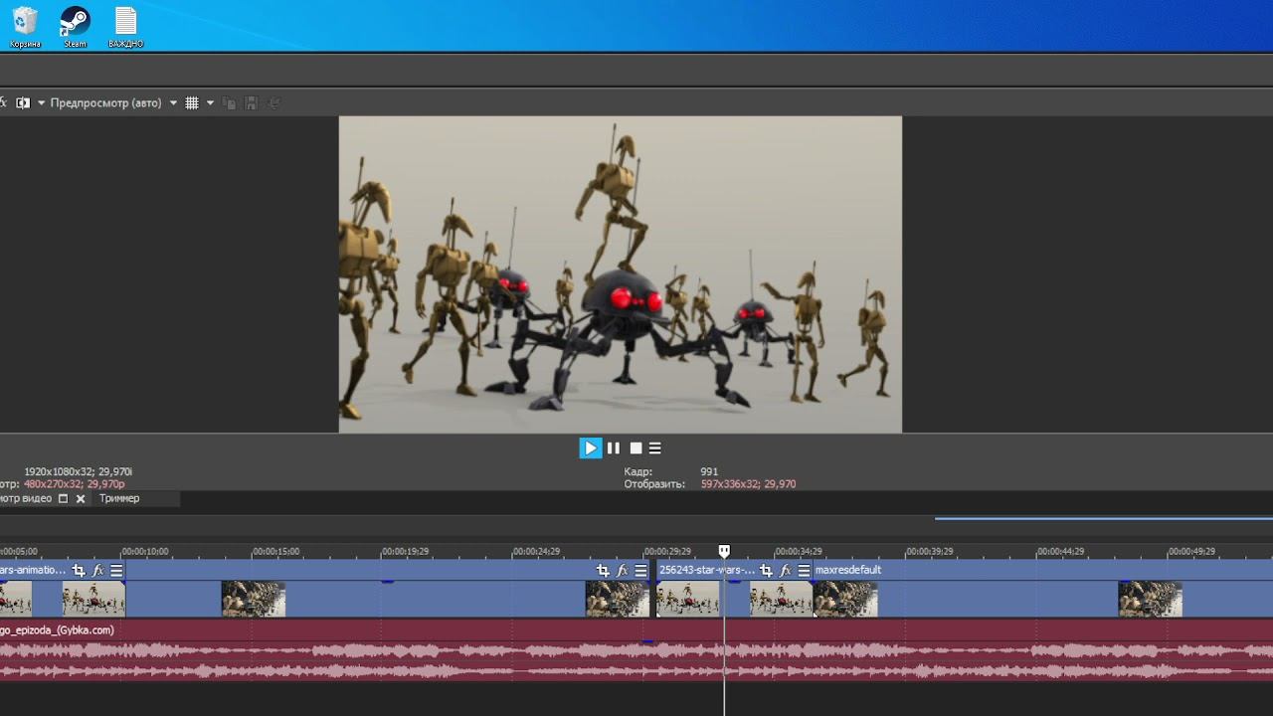
Task: Switch to the Триммер tab
Action: [x=119, y=499]
